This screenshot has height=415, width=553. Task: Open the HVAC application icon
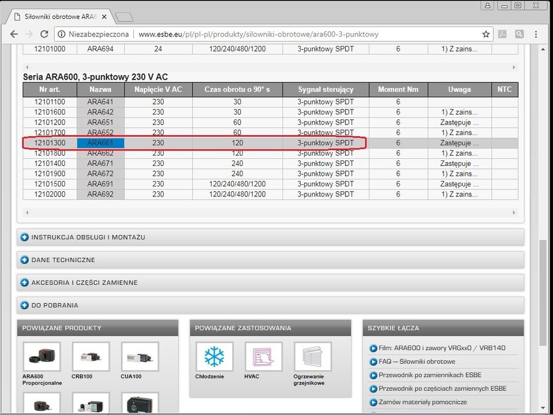[x=263, y=356]
